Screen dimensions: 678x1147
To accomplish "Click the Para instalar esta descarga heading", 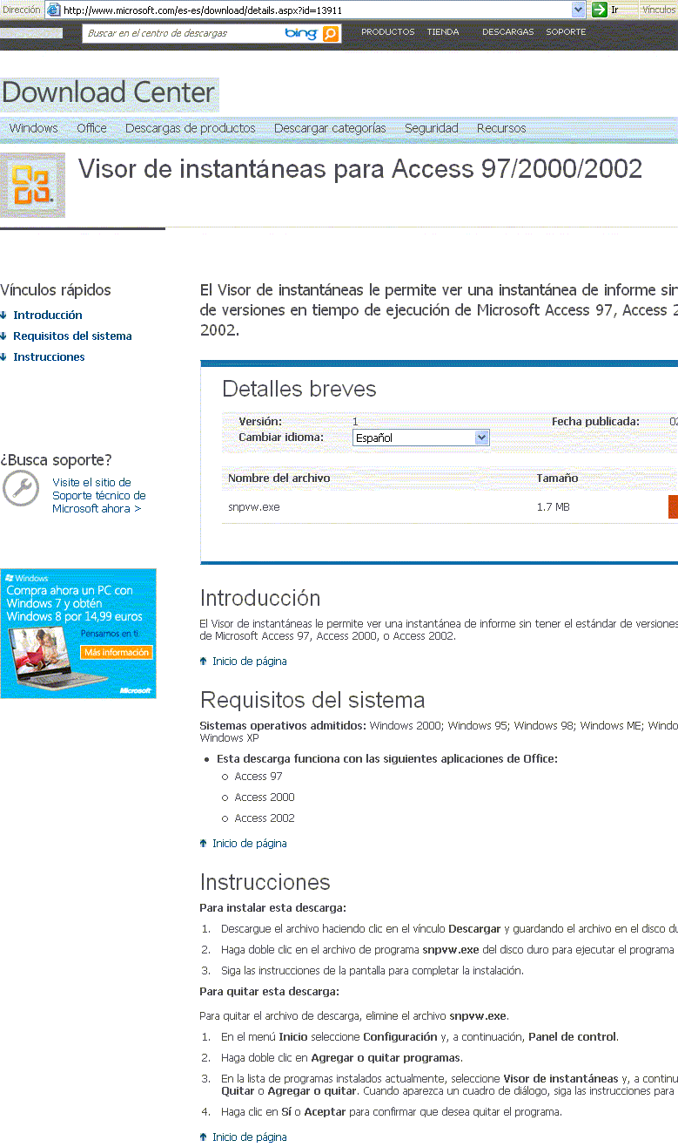I will coord(272,908).
